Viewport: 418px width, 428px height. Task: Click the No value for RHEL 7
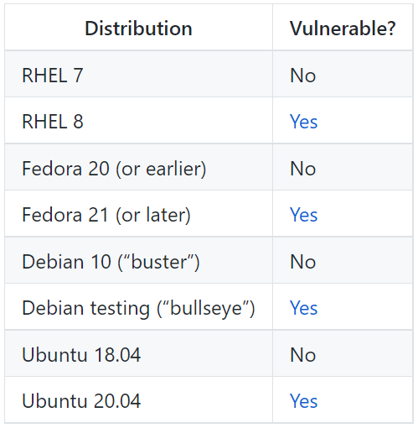point(303,76)
